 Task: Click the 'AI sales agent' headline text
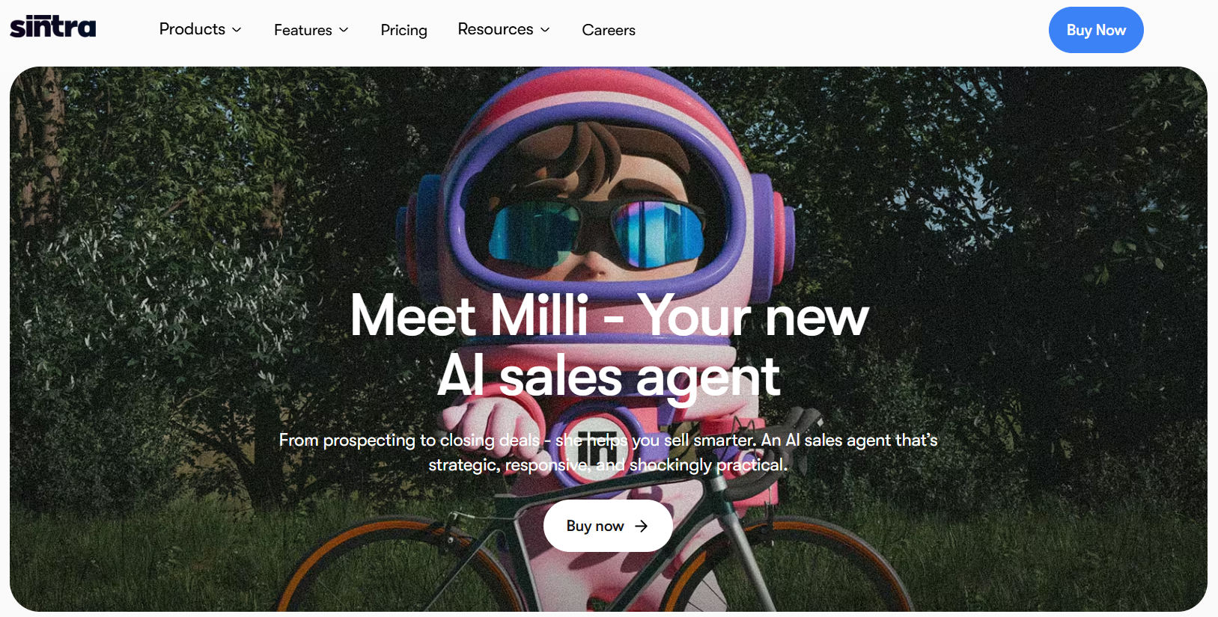point(609,376)
